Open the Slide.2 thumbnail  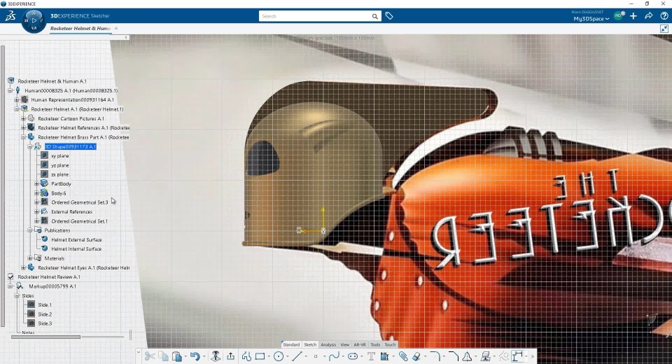pos(31,314)
